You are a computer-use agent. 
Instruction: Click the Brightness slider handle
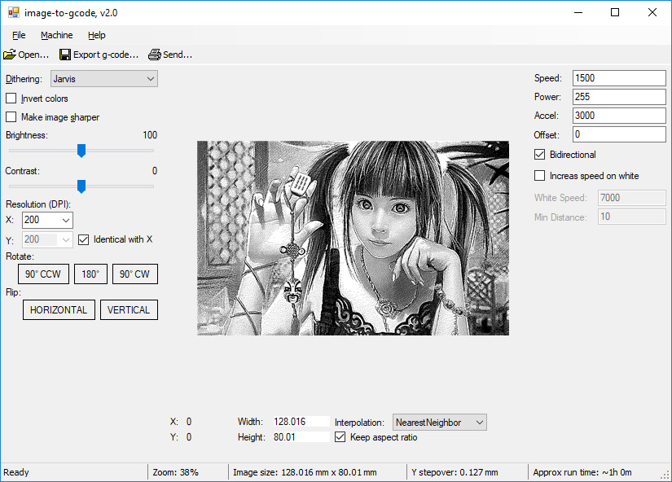[81, 151]
